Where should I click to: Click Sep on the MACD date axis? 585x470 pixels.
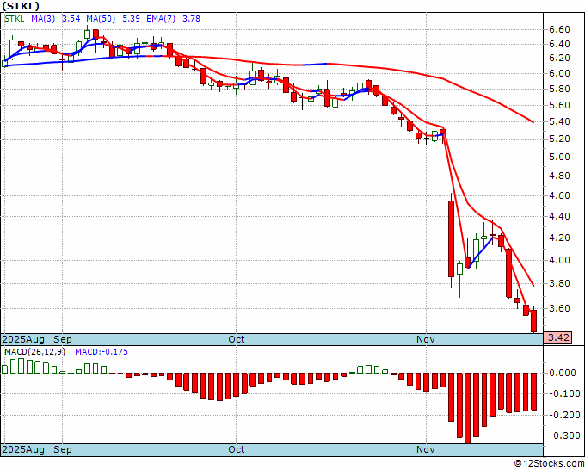62,449
